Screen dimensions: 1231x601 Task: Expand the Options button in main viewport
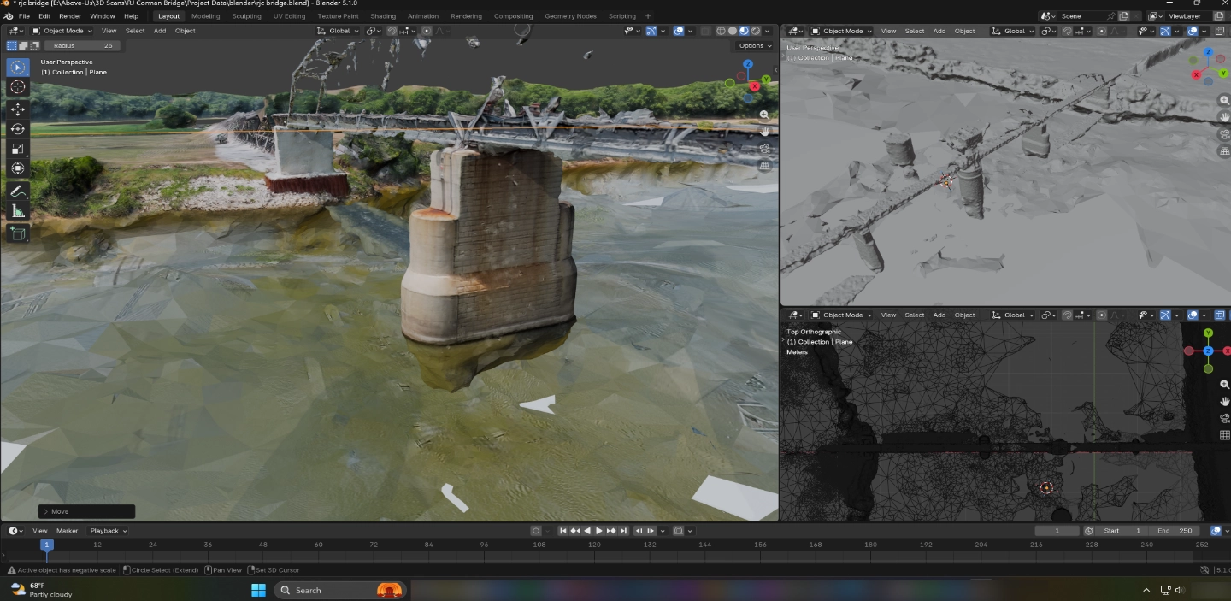pos(754,46)
